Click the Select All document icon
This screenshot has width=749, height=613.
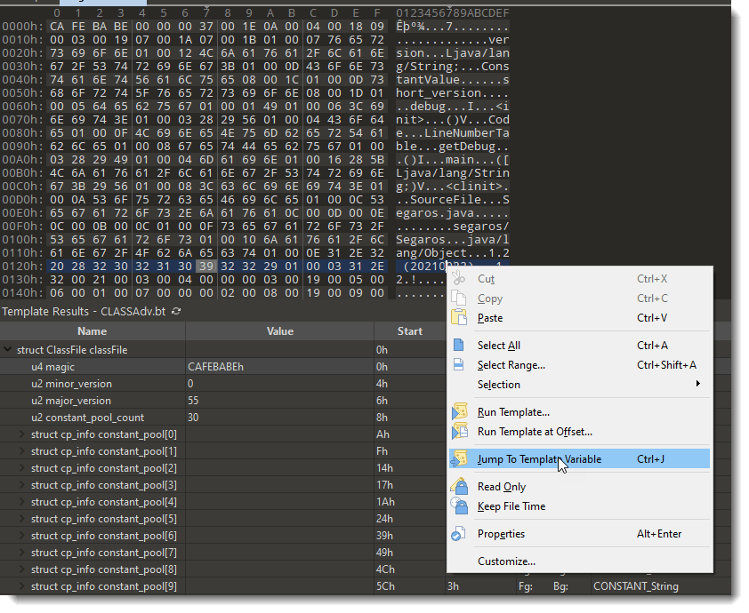[x=459, y=345]
